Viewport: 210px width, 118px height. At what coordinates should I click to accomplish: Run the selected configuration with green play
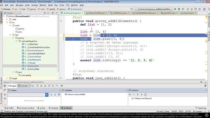[x=175, y=9]
